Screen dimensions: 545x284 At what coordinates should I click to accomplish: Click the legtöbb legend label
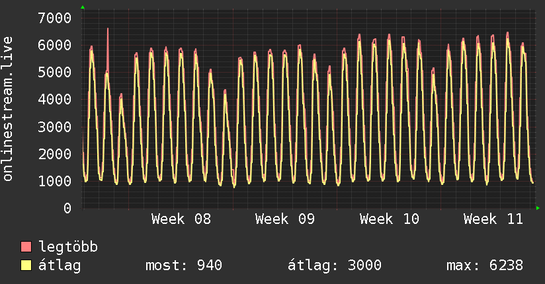point(68,246)
